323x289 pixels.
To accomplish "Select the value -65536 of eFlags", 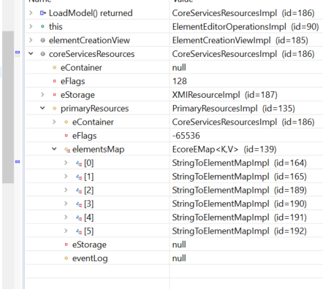I will click(186, 136).
